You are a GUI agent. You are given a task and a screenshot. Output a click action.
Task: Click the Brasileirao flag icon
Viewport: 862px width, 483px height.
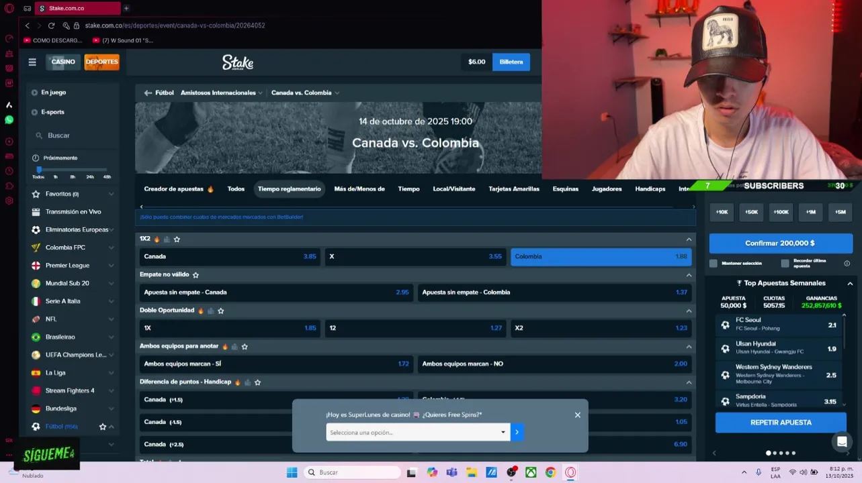36,337
